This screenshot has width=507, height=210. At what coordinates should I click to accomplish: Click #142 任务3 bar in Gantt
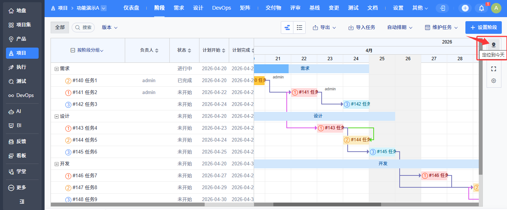(x=356, y=104)
